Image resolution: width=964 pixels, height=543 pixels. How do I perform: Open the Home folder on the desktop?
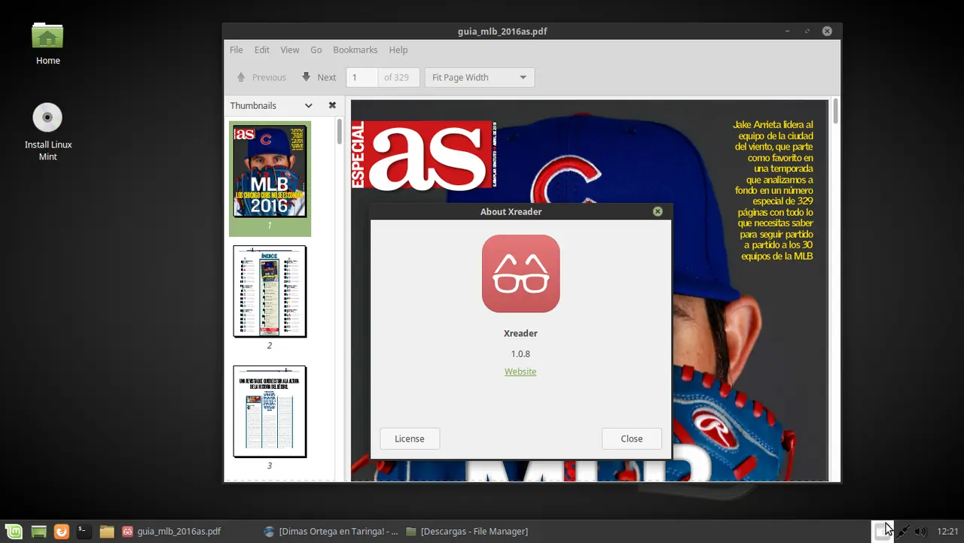click(x=47, y=35)
